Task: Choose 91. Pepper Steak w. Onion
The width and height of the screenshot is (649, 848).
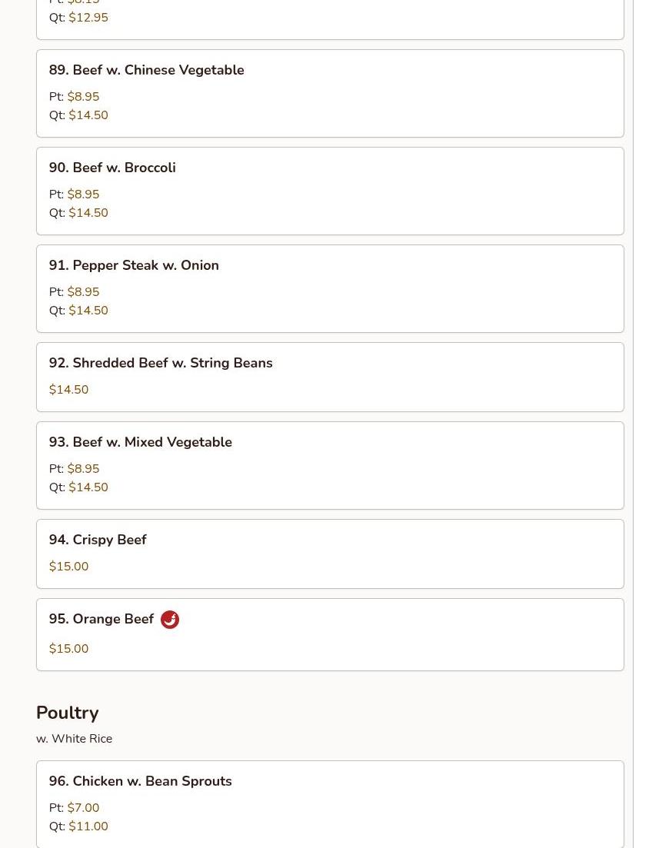Action: click(330, 289)
